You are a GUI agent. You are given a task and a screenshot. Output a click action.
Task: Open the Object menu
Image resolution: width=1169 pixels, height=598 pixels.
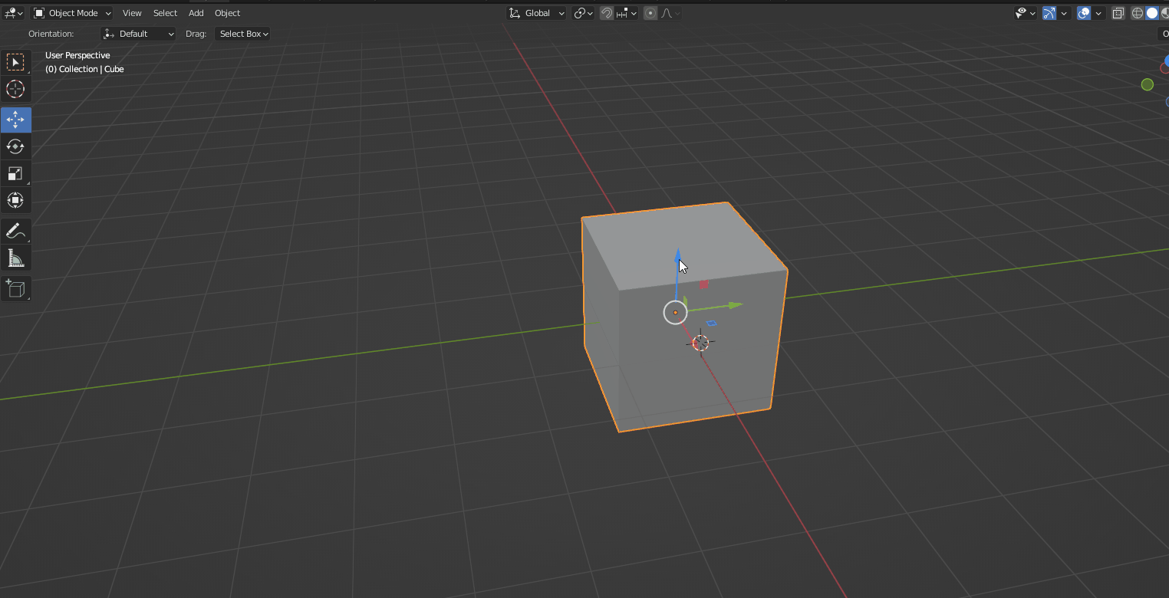point(227,13)
